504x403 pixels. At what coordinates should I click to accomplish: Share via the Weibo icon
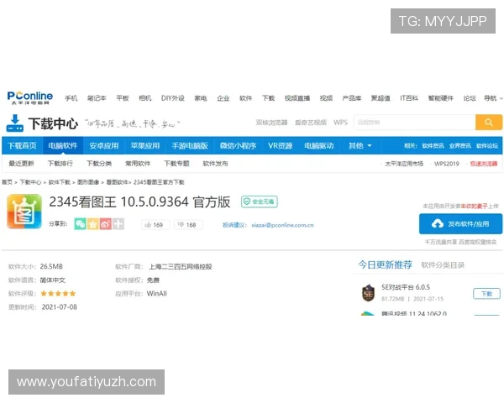click(x=106, y=224)
